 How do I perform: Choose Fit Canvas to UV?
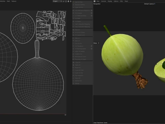(x=82, y=35)
